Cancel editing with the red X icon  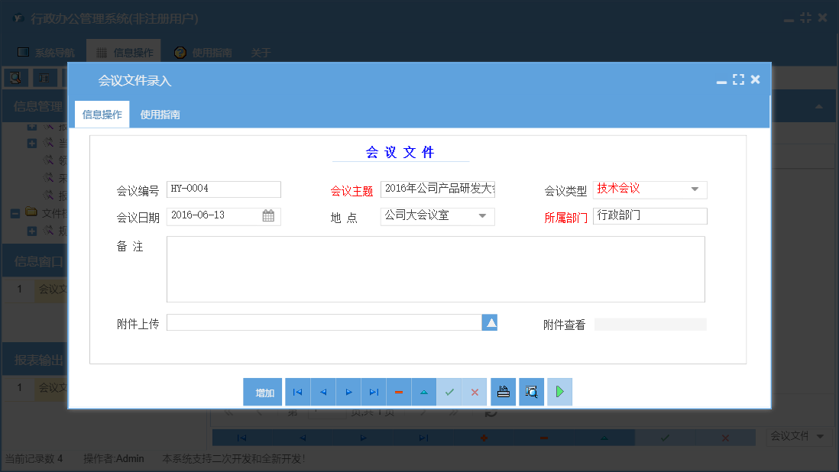475,391
